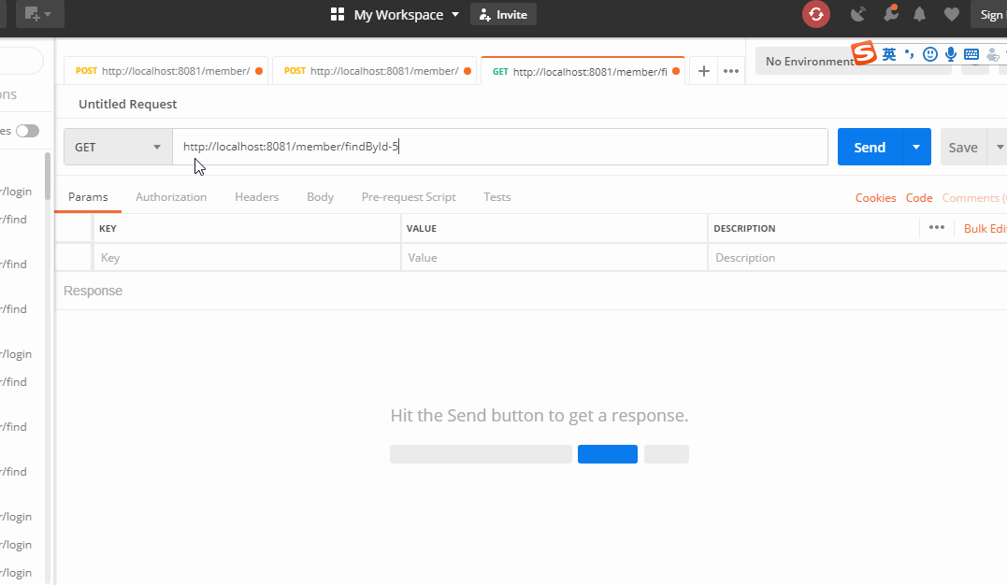Open the No Environment dropdown
The image size is (1007, 585).
click(x=853, y=61)
